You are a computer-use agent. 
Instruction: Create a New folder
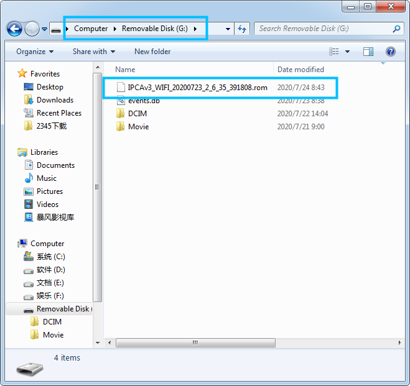point(152,52)
